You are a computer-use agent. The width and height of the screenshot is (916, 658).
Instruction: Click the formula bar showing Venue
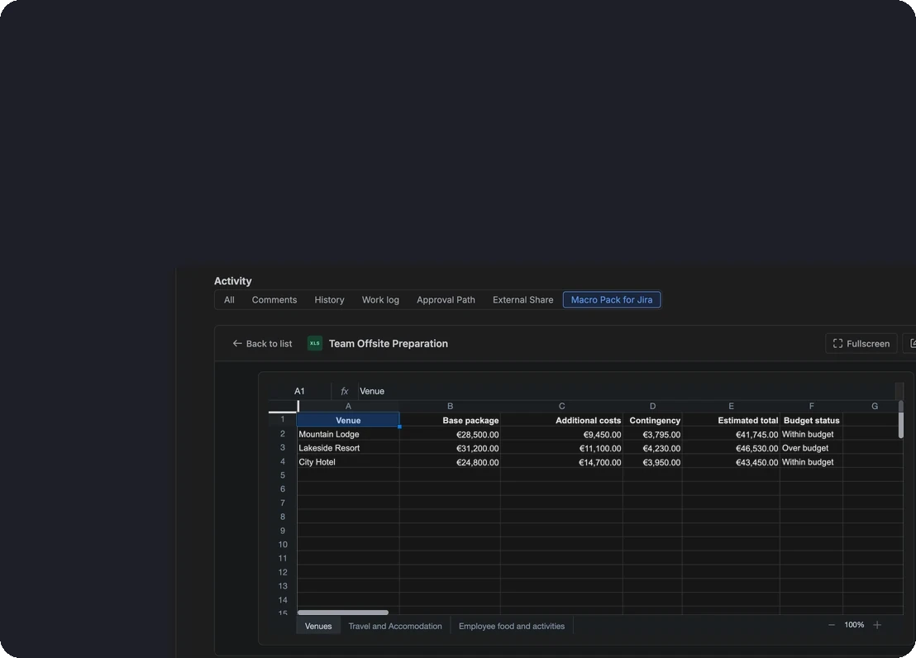click(625, 391)
